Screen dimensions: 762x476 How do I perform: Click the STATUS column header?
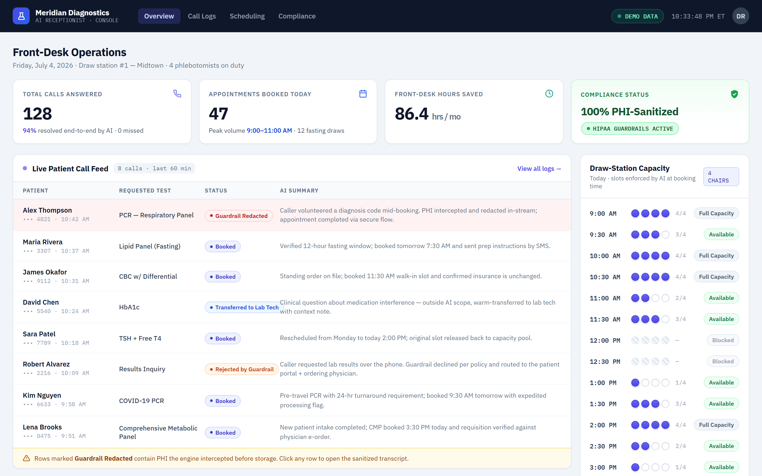(216, 190)
